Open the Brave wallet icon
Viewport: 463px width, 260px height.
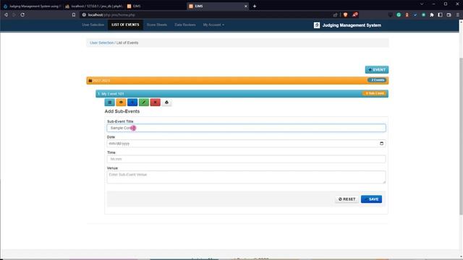449,14
